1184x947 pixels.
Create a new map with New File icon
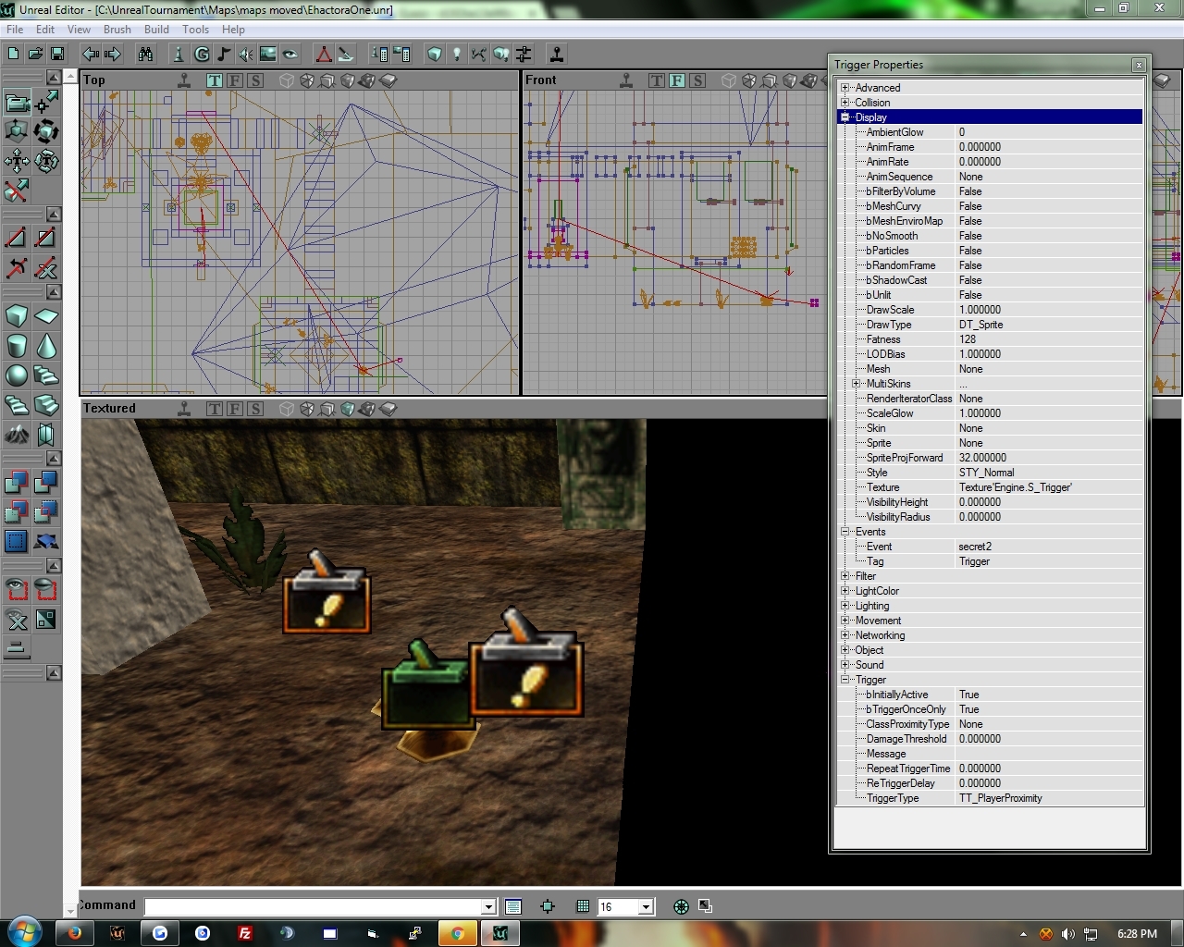tap(13, 54)
